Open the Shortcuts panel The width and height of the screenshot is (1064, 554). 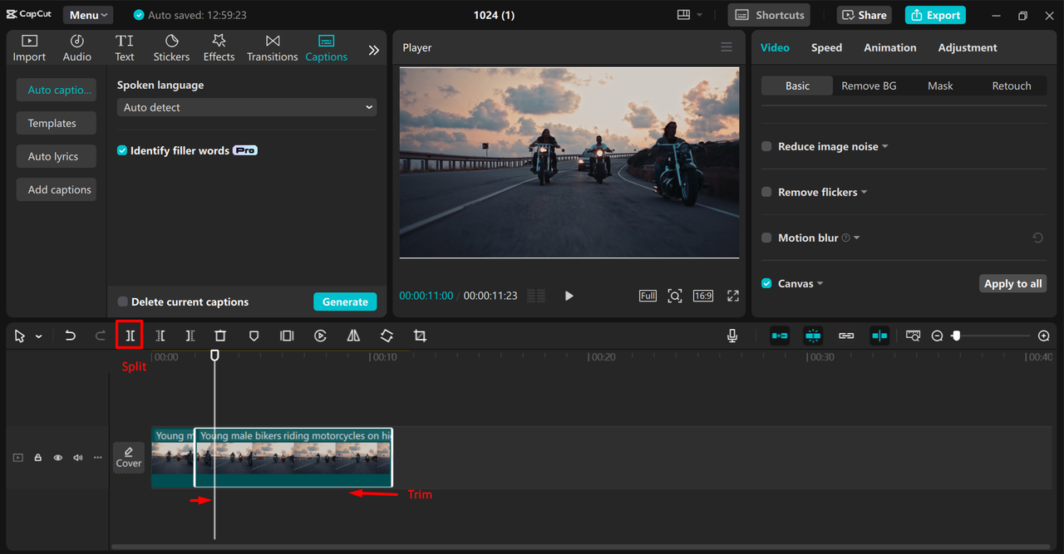[771, 15]
